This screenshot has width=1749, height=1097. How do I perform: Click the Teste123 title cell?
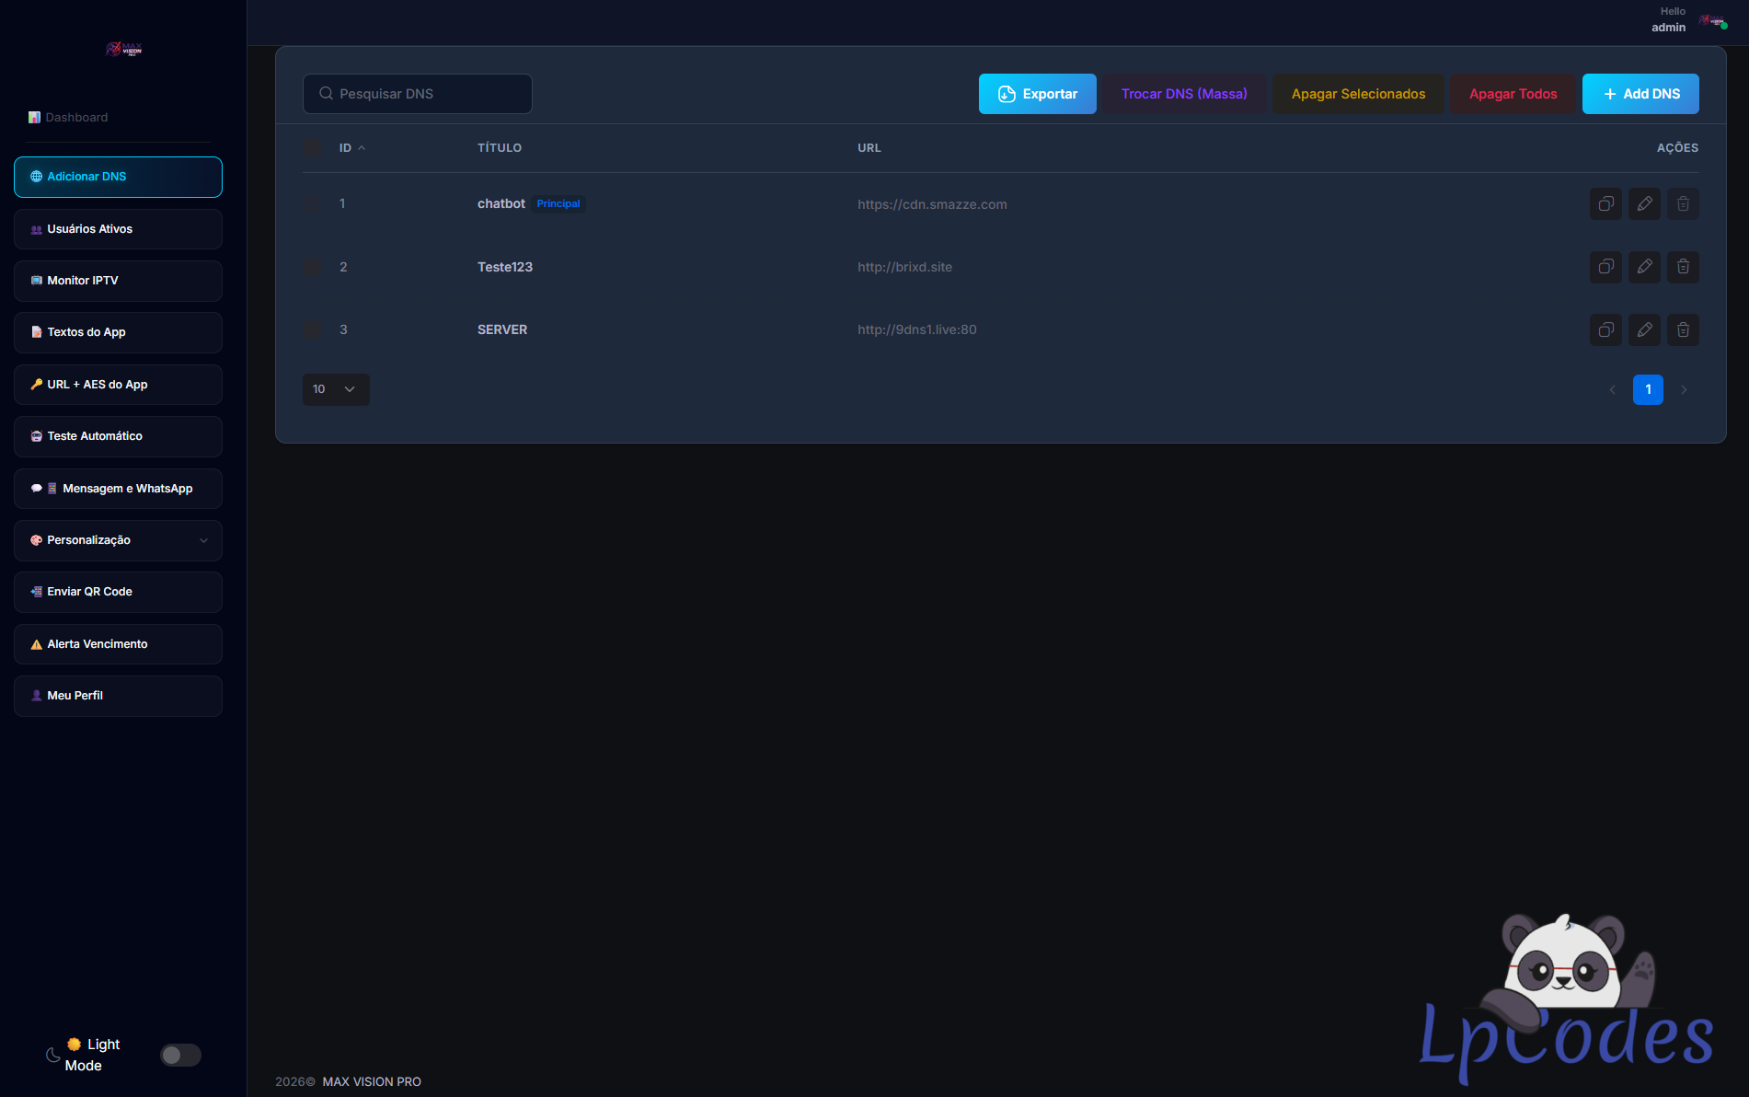tap(505, 267)
